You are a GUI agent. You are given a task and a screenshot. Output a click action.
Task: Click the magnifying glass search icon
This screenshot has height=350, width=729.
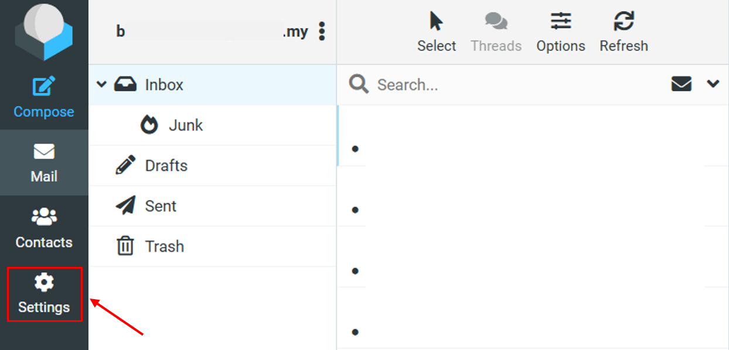click(x=359, y=85)
